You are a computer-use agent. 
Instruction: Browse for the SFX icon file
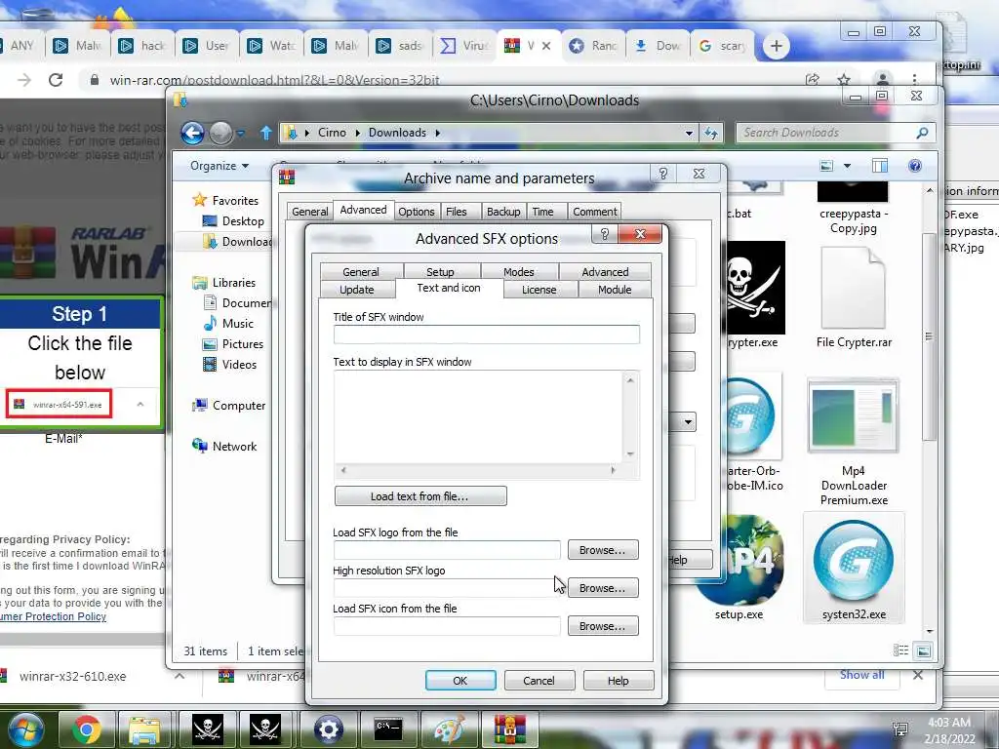point(602,626)
